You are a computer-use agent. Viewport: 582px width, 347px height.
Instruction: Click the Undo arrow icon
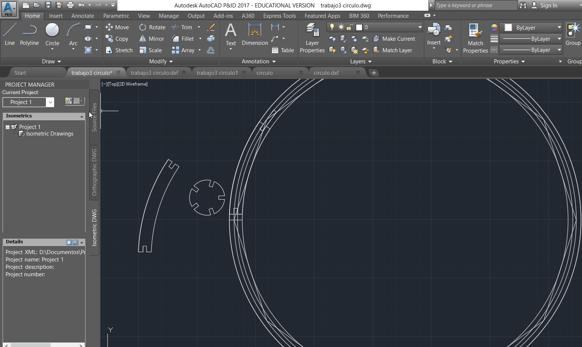(x=81, y=5)
